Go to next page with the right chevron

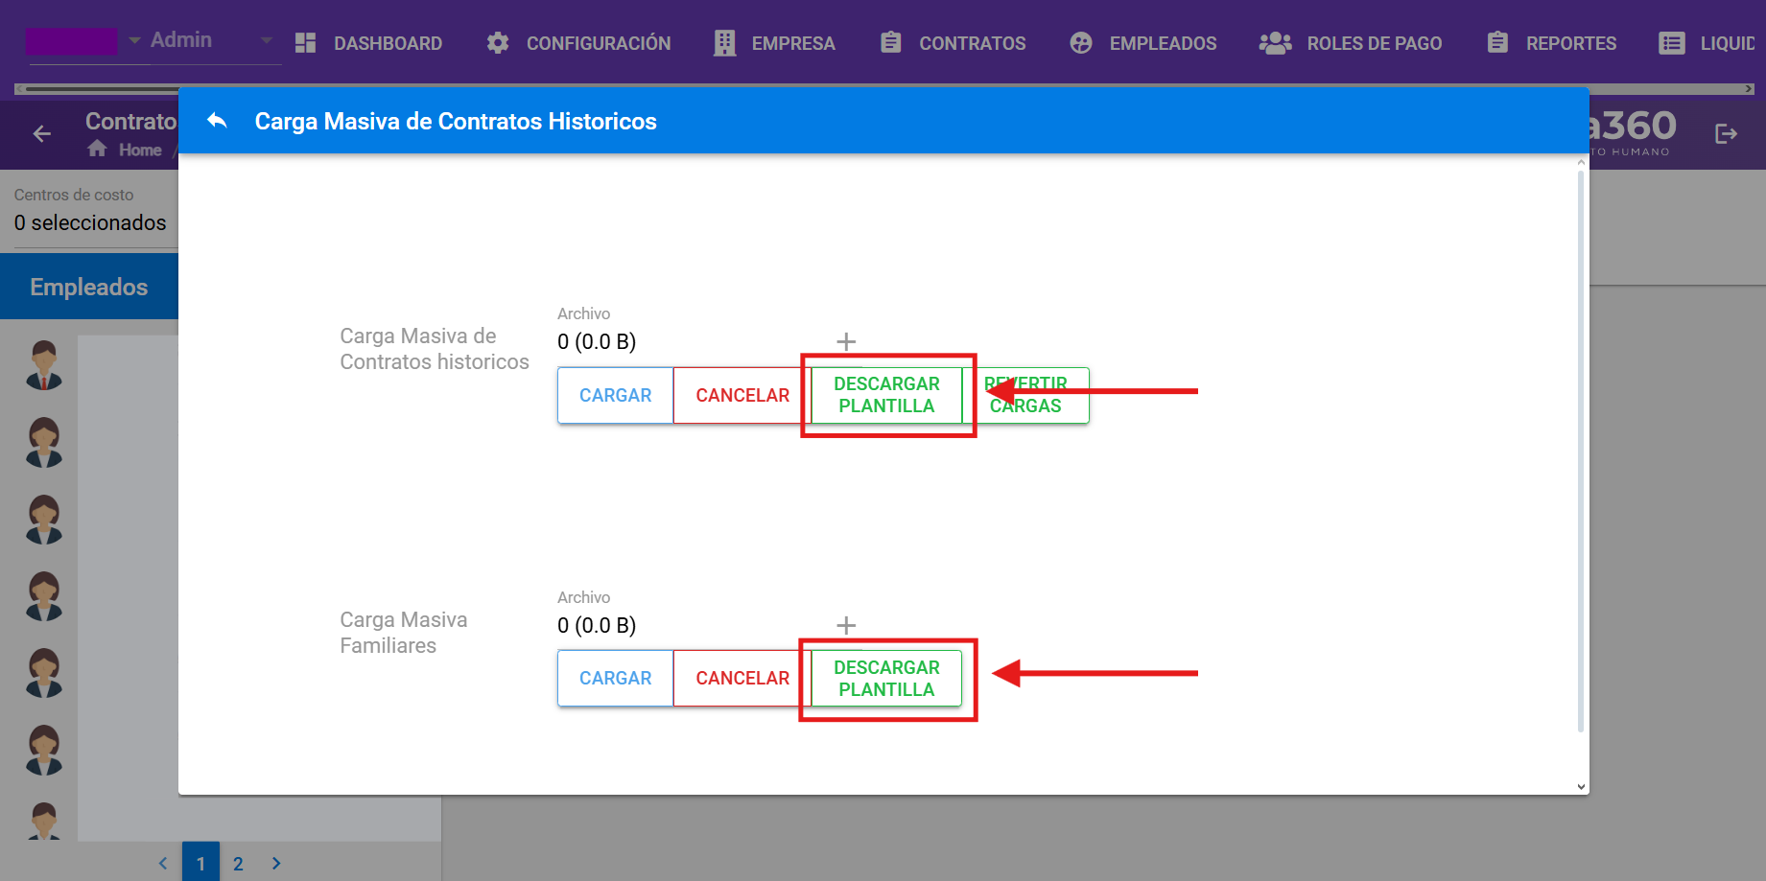(276, 863)
